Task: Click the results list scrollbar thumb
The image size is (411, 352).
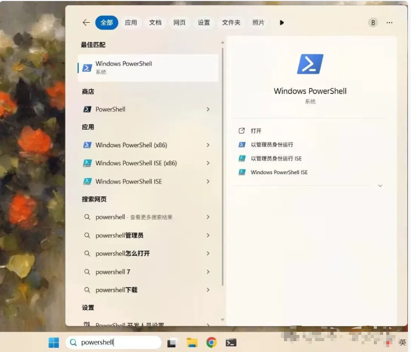Action: [x=223, y=166]
